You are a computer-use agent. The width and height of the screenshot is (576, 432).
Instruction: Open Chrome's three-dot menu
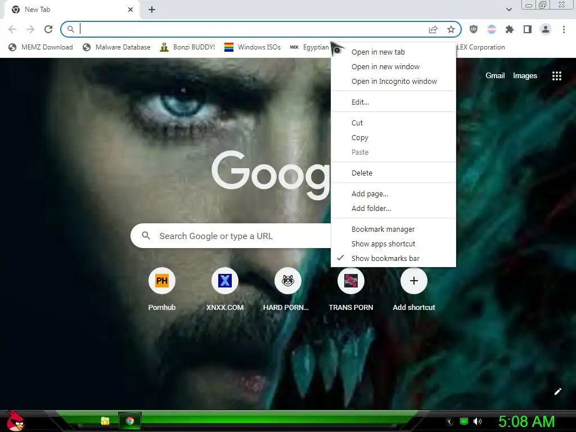tap(564, 29)
